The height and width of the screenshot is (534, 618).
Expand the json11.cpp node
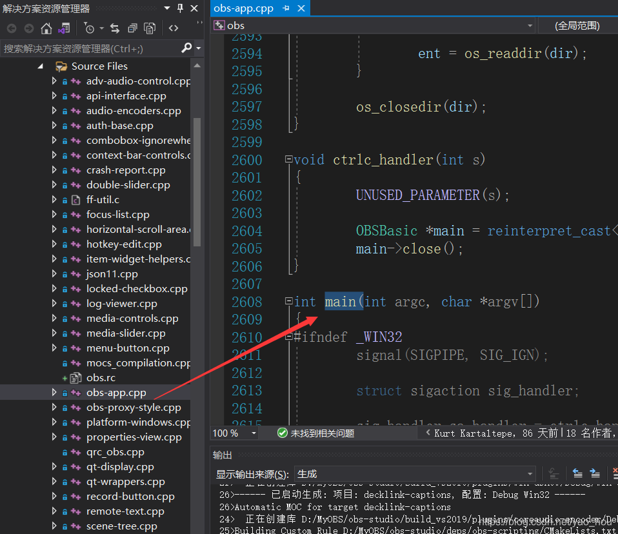(54, 274)
